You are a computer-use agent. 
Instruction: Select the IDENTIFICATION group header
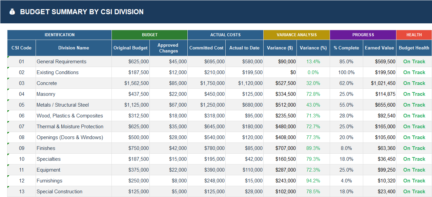point(60,35)
